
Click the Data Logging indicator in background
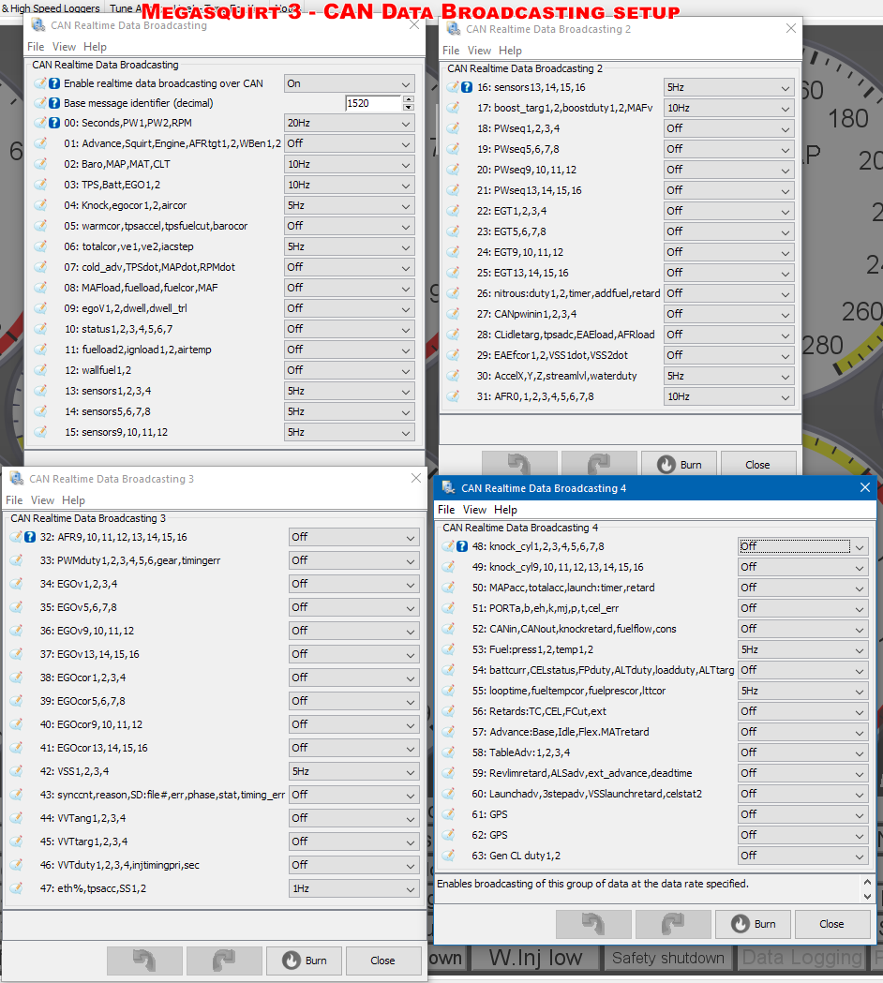802,958
